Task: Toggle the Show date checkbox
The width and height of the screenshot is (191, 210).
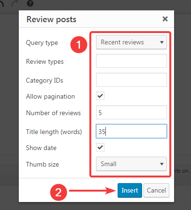Action: coord(100,147)
